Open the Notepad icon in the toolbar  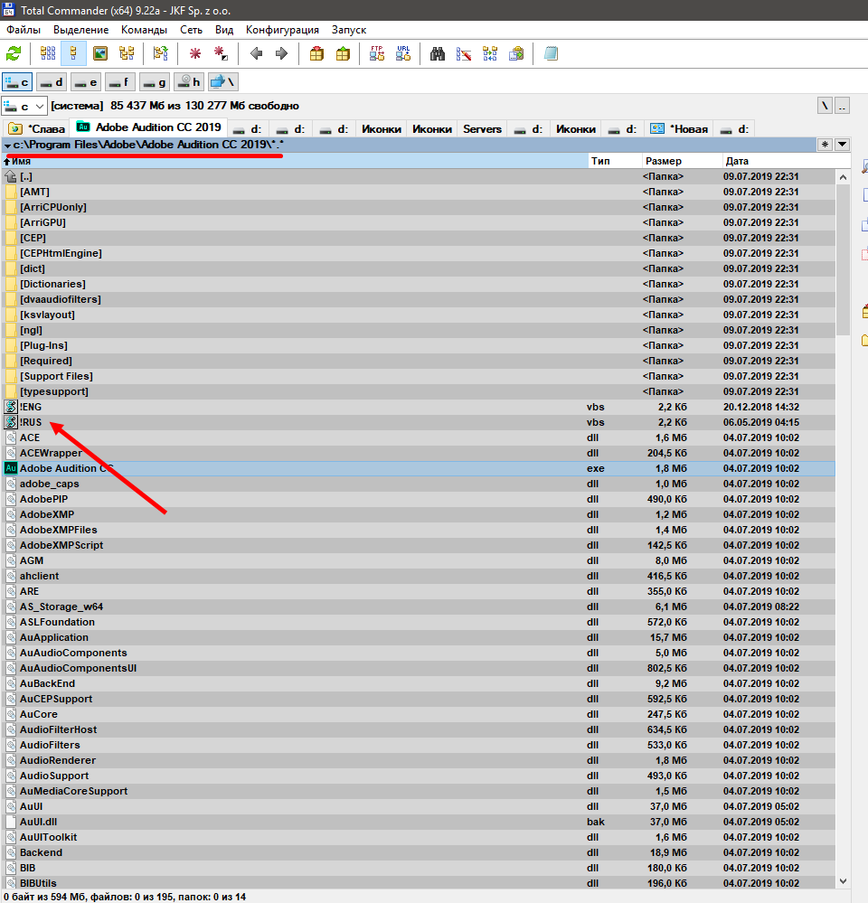point(552,54)
